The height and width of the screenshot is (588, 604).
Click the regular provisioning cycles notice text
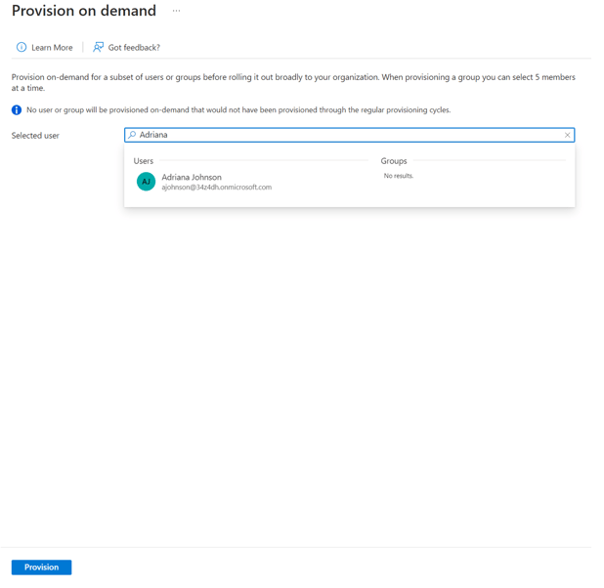coord(238,110)
